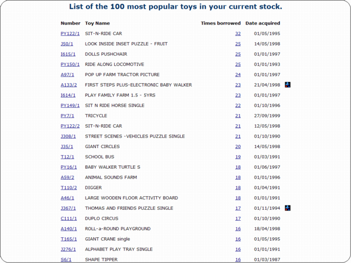The width and height of the screenshot is (351, 263).
Task: Click the Number column header
Action: pos(71,23)
